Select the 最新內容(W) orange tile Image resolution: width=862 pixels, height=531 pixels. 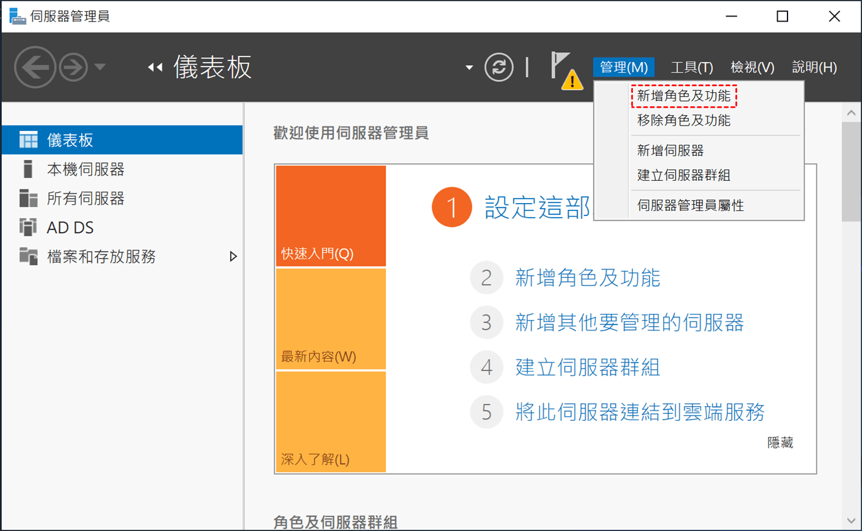tap(331, 319)
